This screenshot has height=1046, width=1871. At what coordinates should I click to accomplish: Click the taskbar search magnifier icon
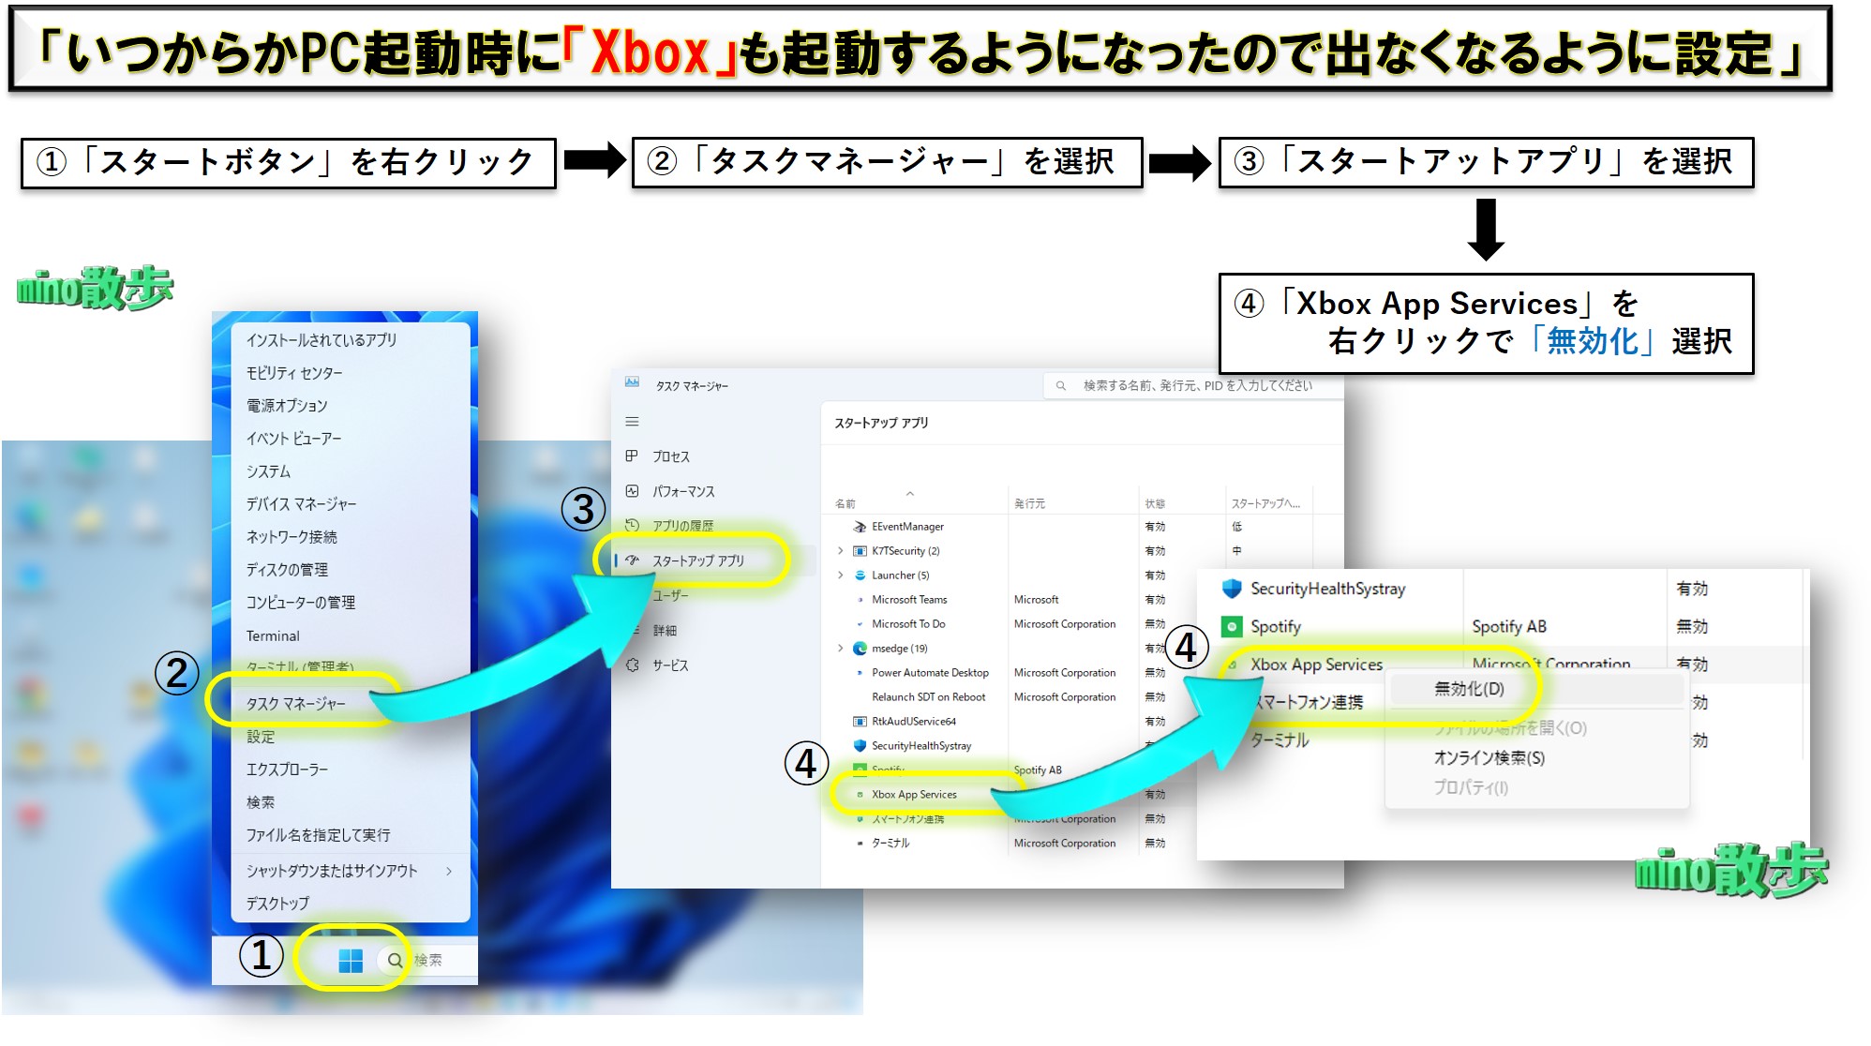pos(396,960)
